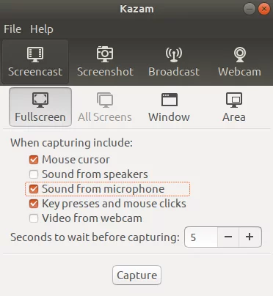The image size is (273, 296).
Task: Minimize the Kazam window
Action: tap(250, 9)
